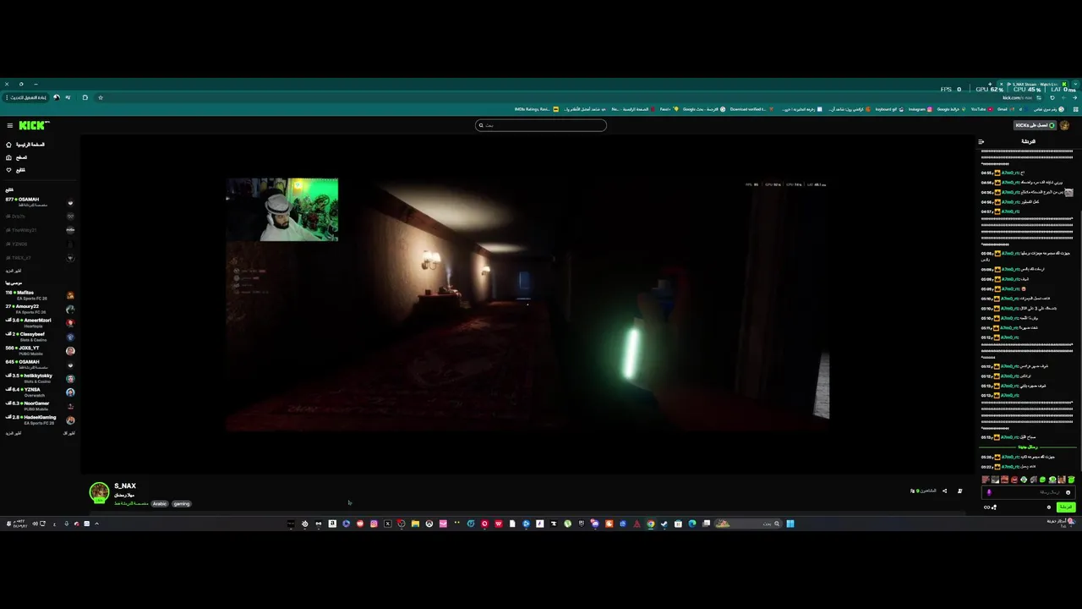
Task: Open the Kick hamburger sidebar menu
Action: pos(9,125)
